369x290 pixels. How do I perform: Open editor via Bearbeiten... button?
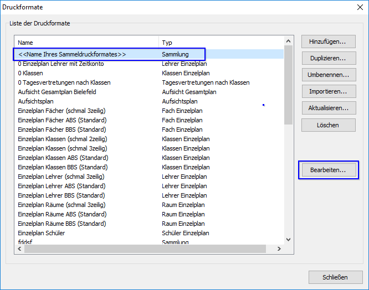click(329, 170)
